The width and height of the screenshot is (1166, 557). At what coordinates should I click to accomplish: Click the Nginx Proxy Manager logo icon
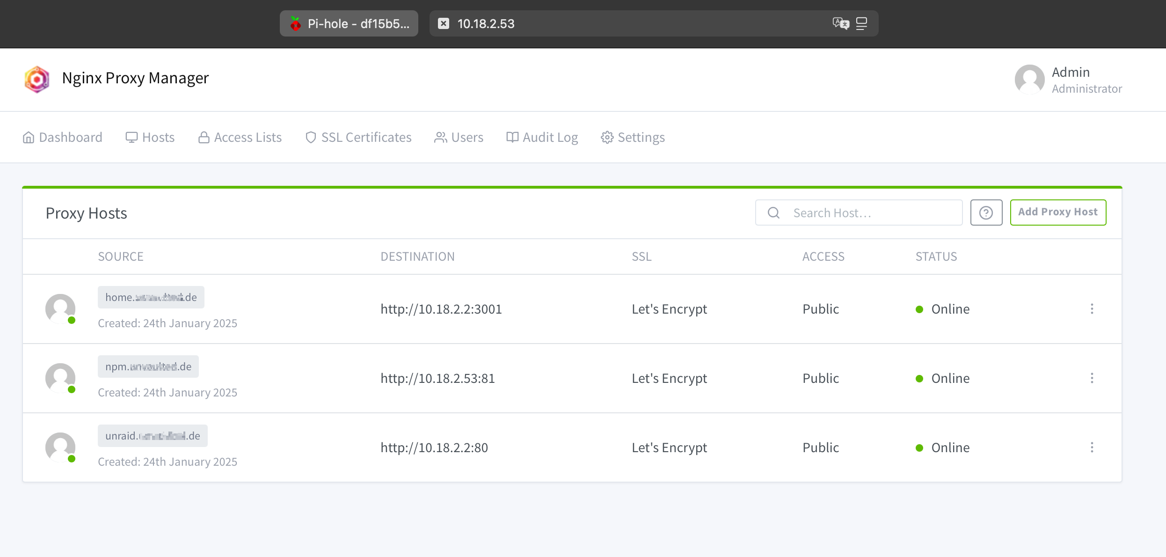pos(37,79)
